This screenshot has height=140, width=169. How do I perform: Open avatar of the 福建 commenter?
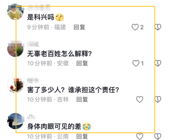[x=15, y=12]
